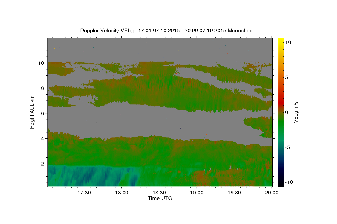Select the 18:00 time tick label
This screenshot has width=337, height=224.
tap(122, 193)
